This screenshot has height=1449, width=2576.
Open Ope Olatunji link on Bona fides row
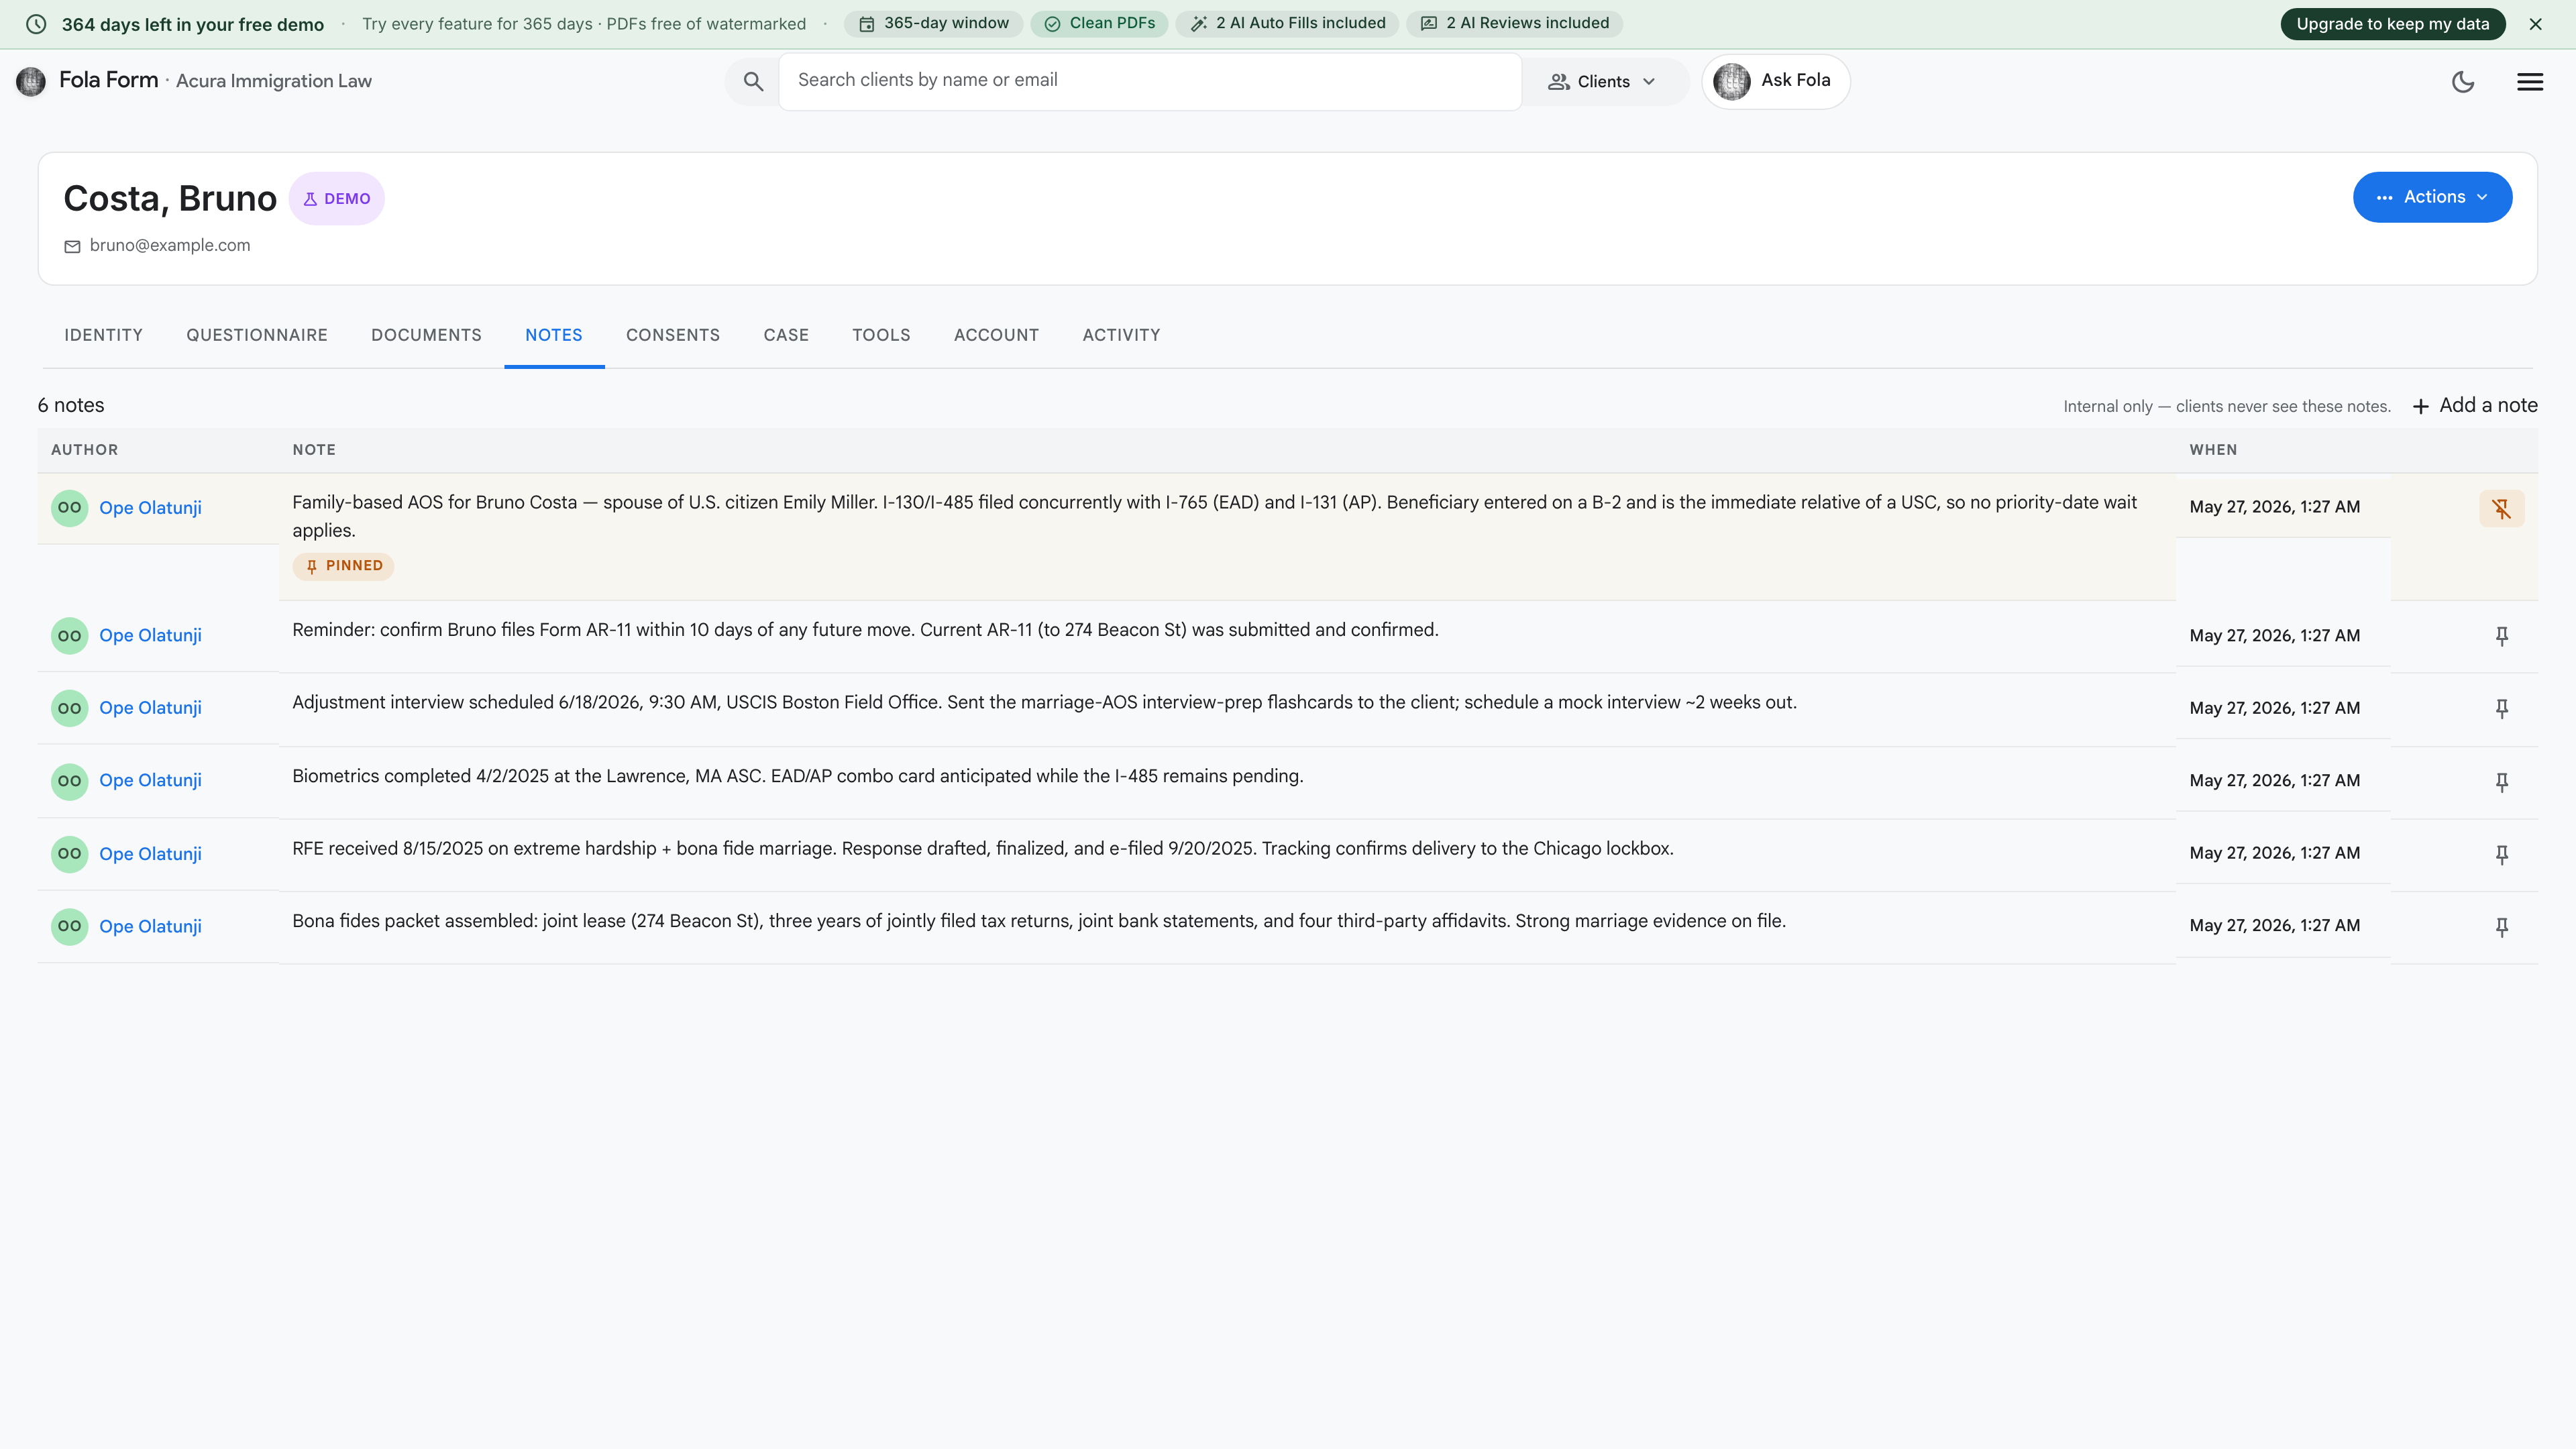click(150, 927)
